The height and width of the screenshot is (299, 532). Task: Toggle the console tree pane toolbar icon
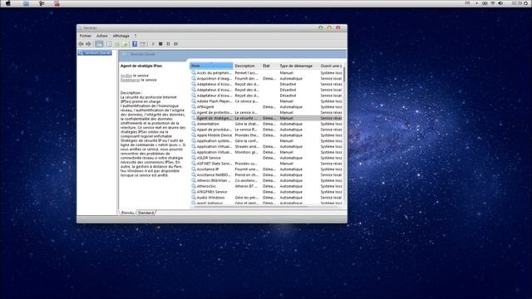pos(99,44)
